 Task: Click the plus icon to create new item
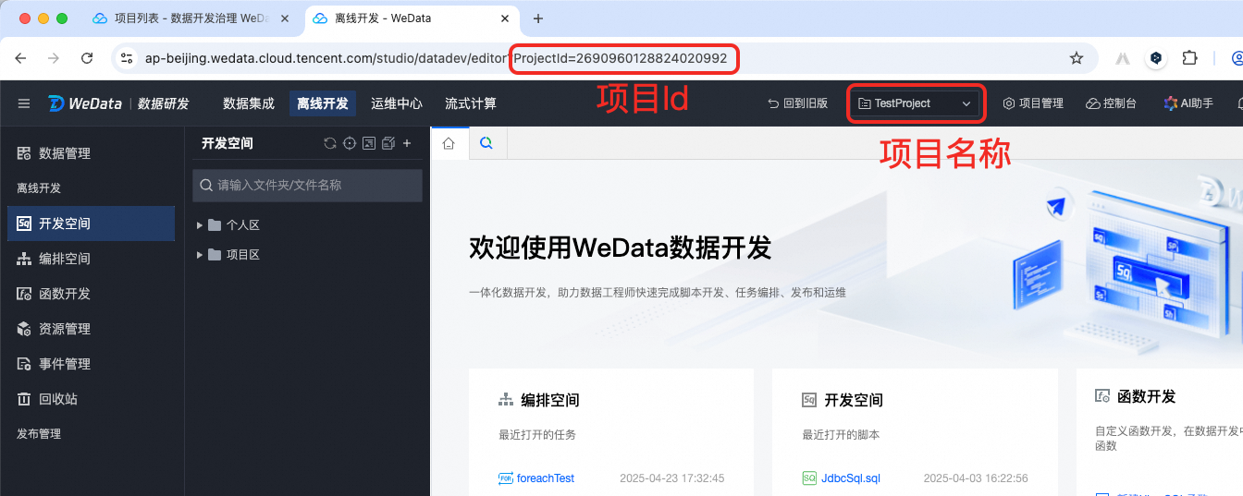(x=407, y=143)
